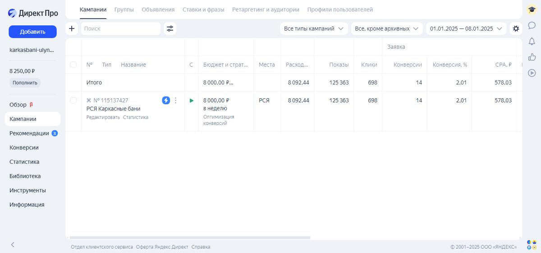Click the colored icons in bottom-right corner
Screen dimensions: 541x253
click(x=532, y=244)
